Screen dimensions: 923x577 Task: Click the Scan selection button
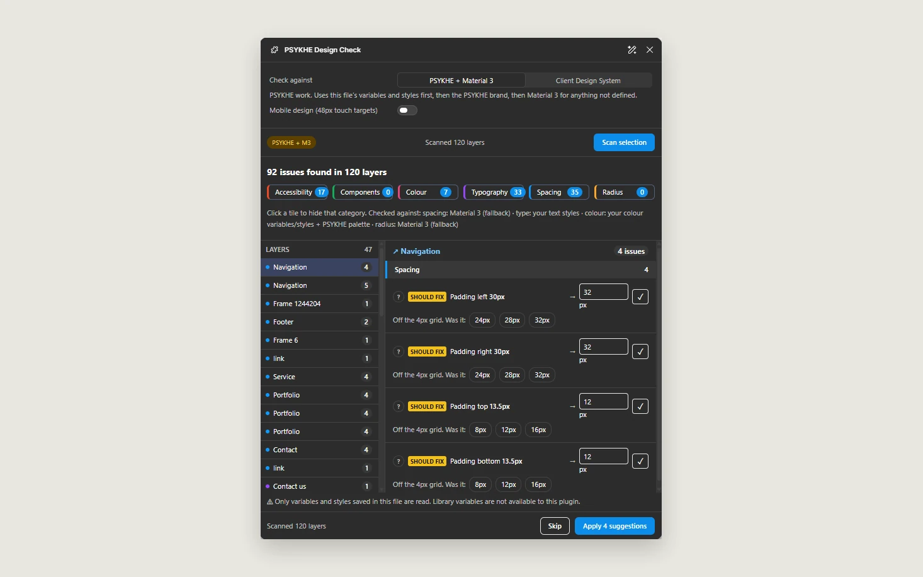click(624, 142)
